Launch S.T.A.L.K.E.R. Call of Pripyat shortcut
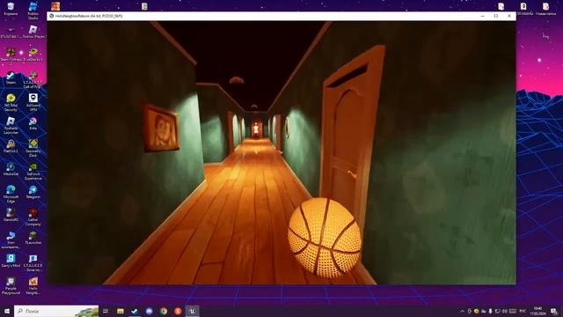 (33, 79)
